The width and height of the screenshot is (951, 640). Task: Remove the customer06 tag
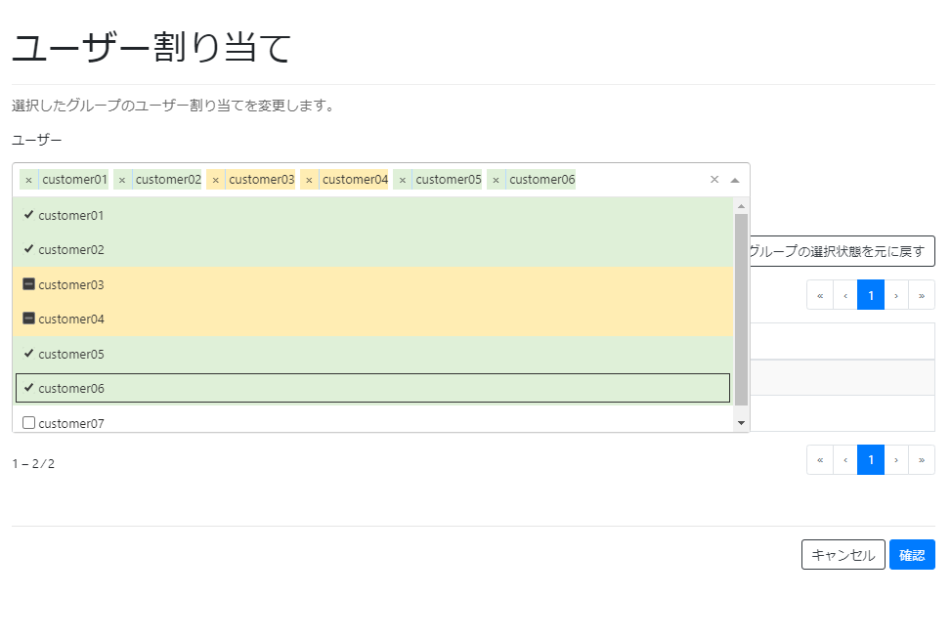tap(497, 179)
